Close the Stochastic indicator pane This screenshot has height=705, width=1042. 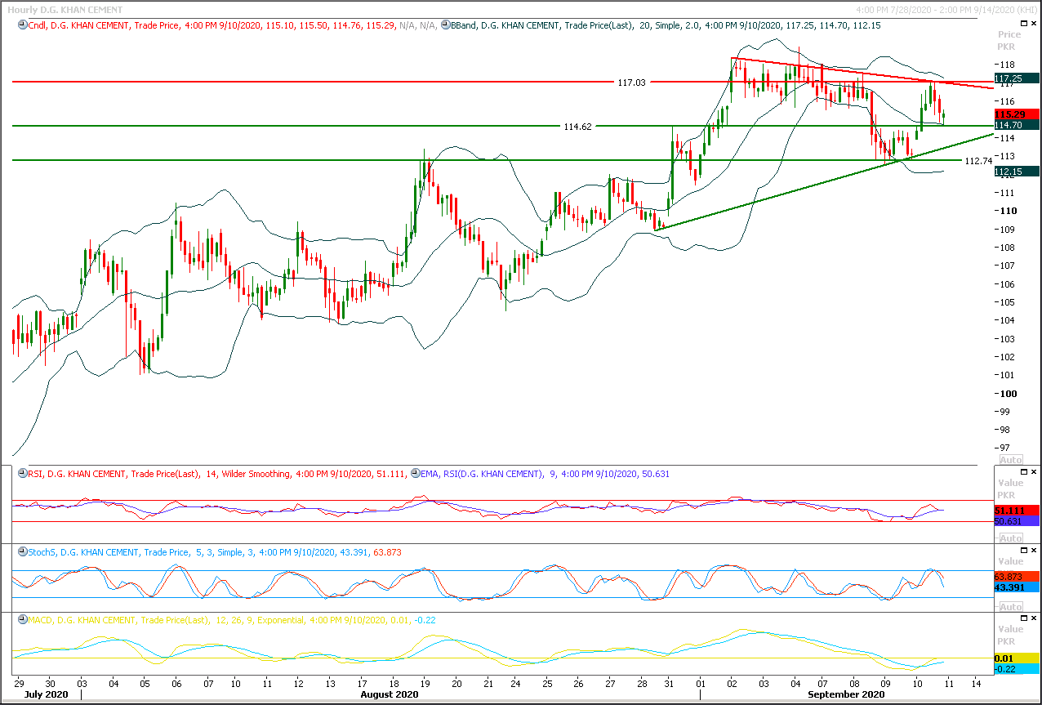[1032, 551]
